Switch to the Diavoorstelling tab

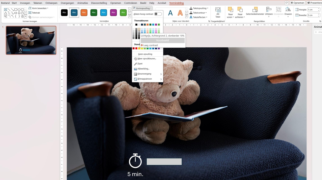(99, 3)
